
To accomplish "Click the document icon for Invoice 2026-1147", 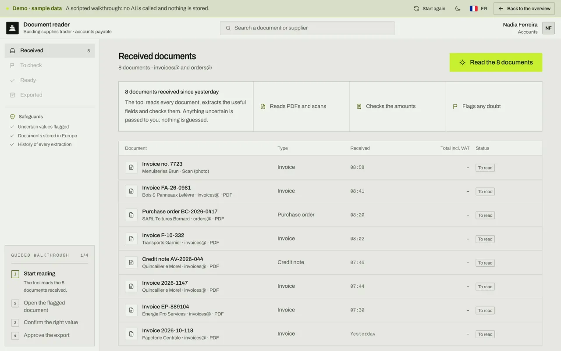I will [x=131, y=286].
